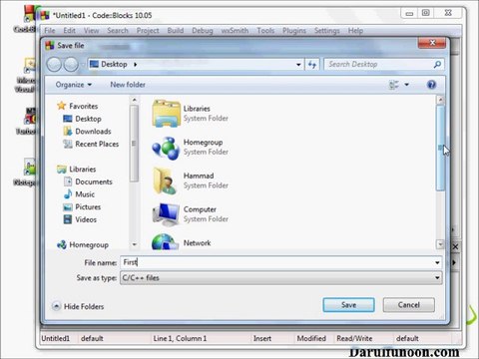Open the Search menu in Code::Blocks
The height and width of the screenshot is (359, 479).
118,31
